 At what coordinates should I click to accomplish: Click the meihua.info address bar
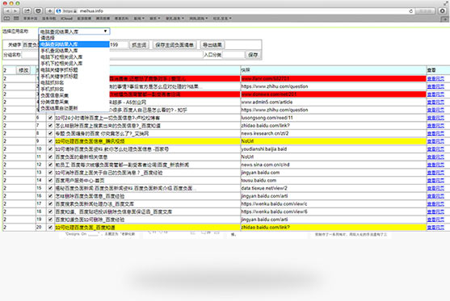(229, 10)
